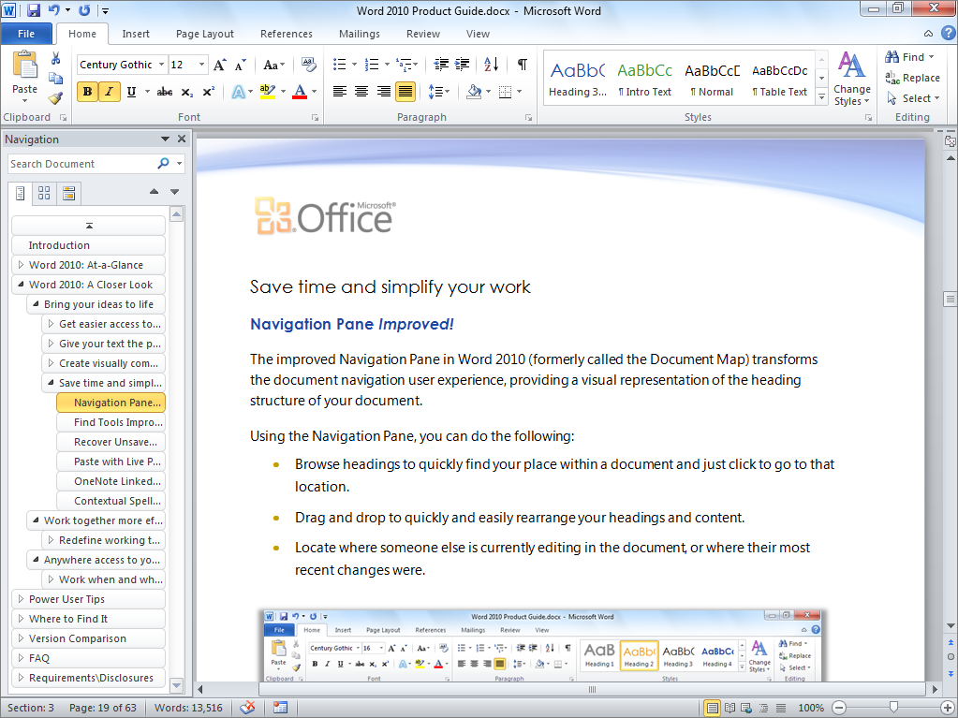
Task: Expand the Power User Tips heading
Action: click(21, 599)
